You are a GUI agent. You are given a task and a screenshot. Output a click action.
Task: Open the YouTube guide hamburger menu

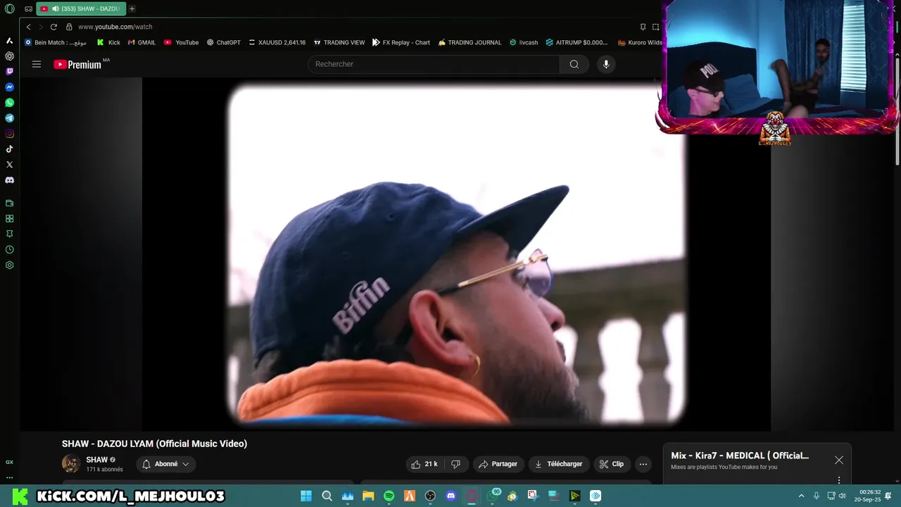click(37, 64)
